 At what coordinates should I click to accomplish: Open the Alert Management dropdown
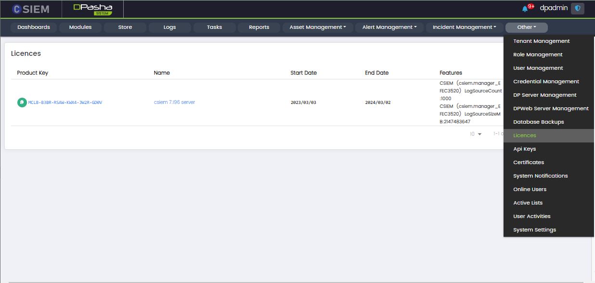pyautogui.click(x=389, y=27)
